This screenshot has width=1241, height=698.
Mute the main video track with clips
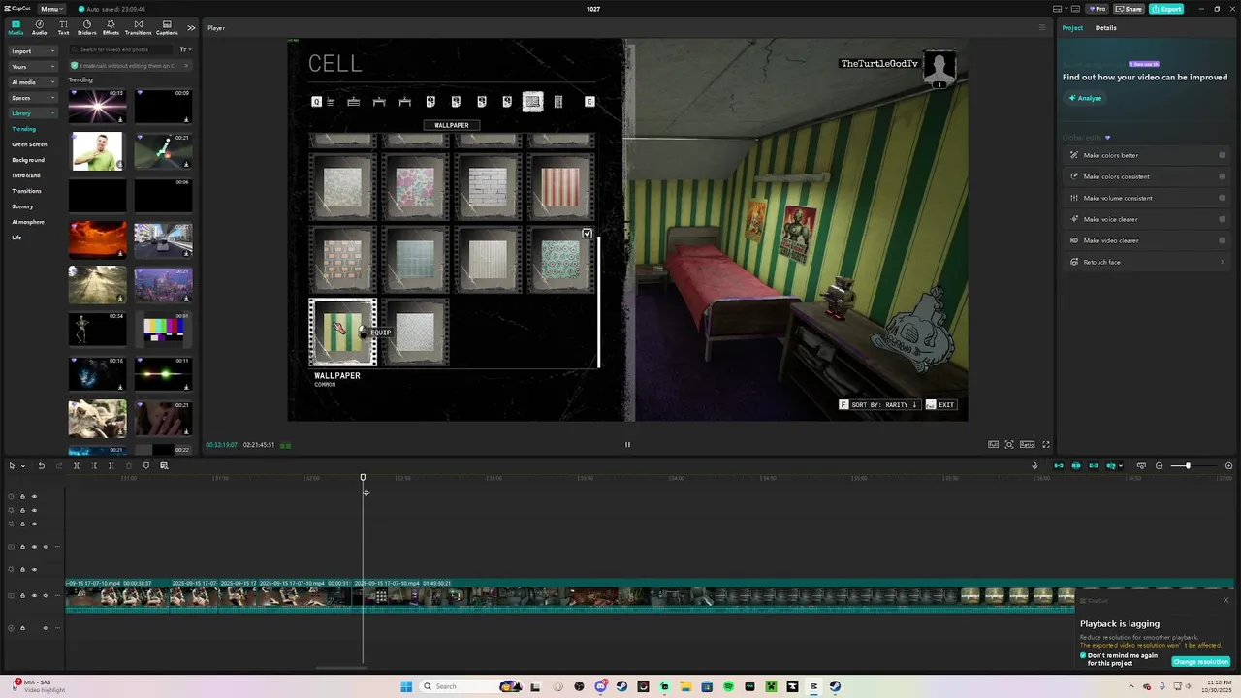pyautogui.click(x=46, y=596)
